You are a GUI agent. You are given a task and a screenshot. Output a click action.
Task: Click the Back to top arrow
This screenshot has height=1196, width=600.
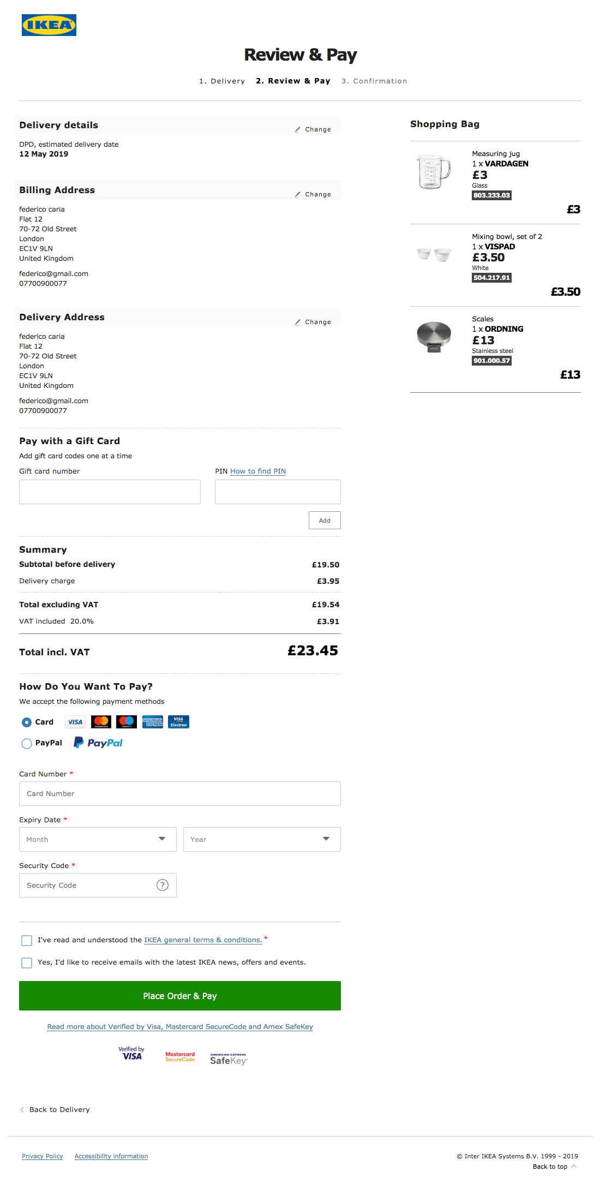pyautogui.click(x=574, y=1166)
